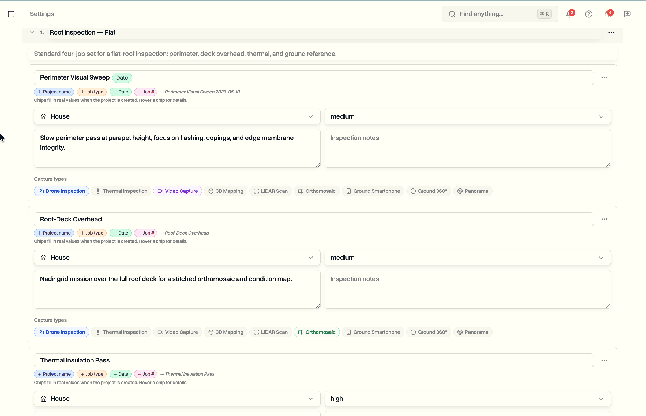
Task: Enable LiDAR Scan in Perimeter Visual Sweep
Action: pyautogui.click(x=271, y=191)
